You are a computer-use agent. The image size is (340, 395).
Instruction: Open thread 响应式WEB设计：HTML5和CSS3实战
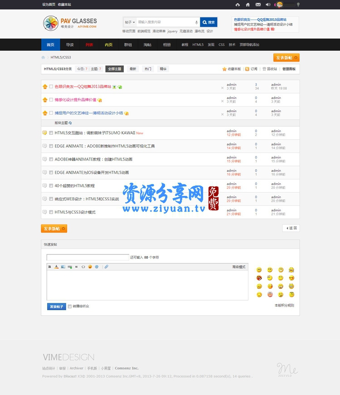(x=87, y=199)
